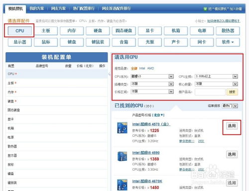Filter by the Intel brand
Image resolution: width=249 pixels, height=191 pixels.
pyautogui.click(x=142, y=68)
